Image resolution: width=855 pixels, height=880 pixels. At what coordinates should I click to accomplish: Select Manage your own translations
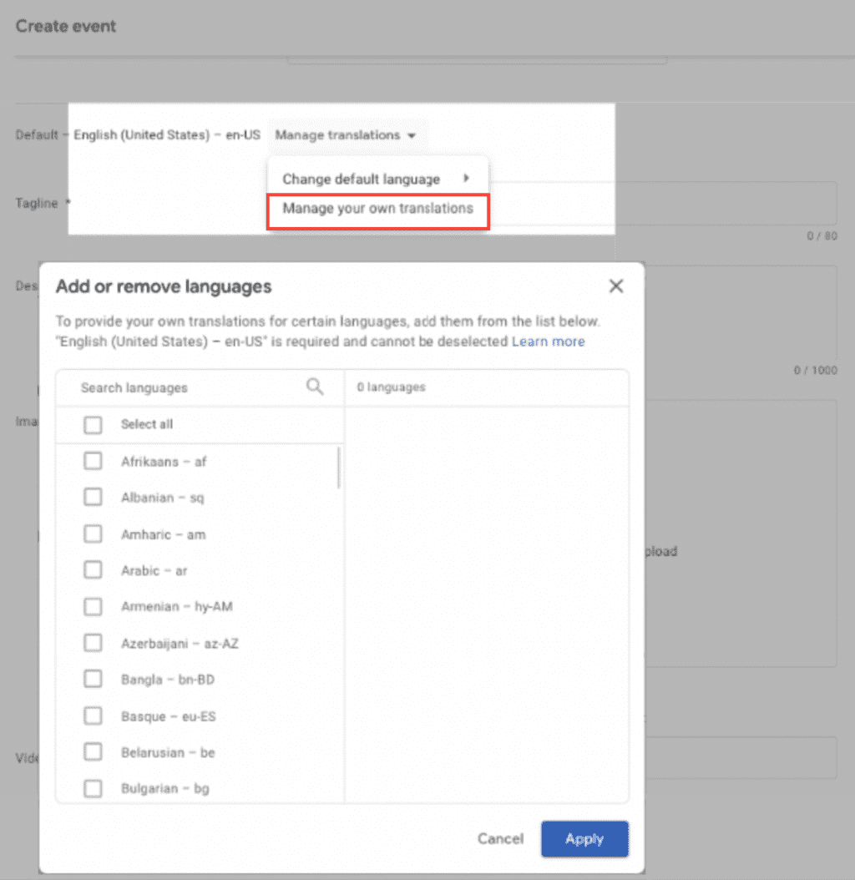[x=377, y=208]
